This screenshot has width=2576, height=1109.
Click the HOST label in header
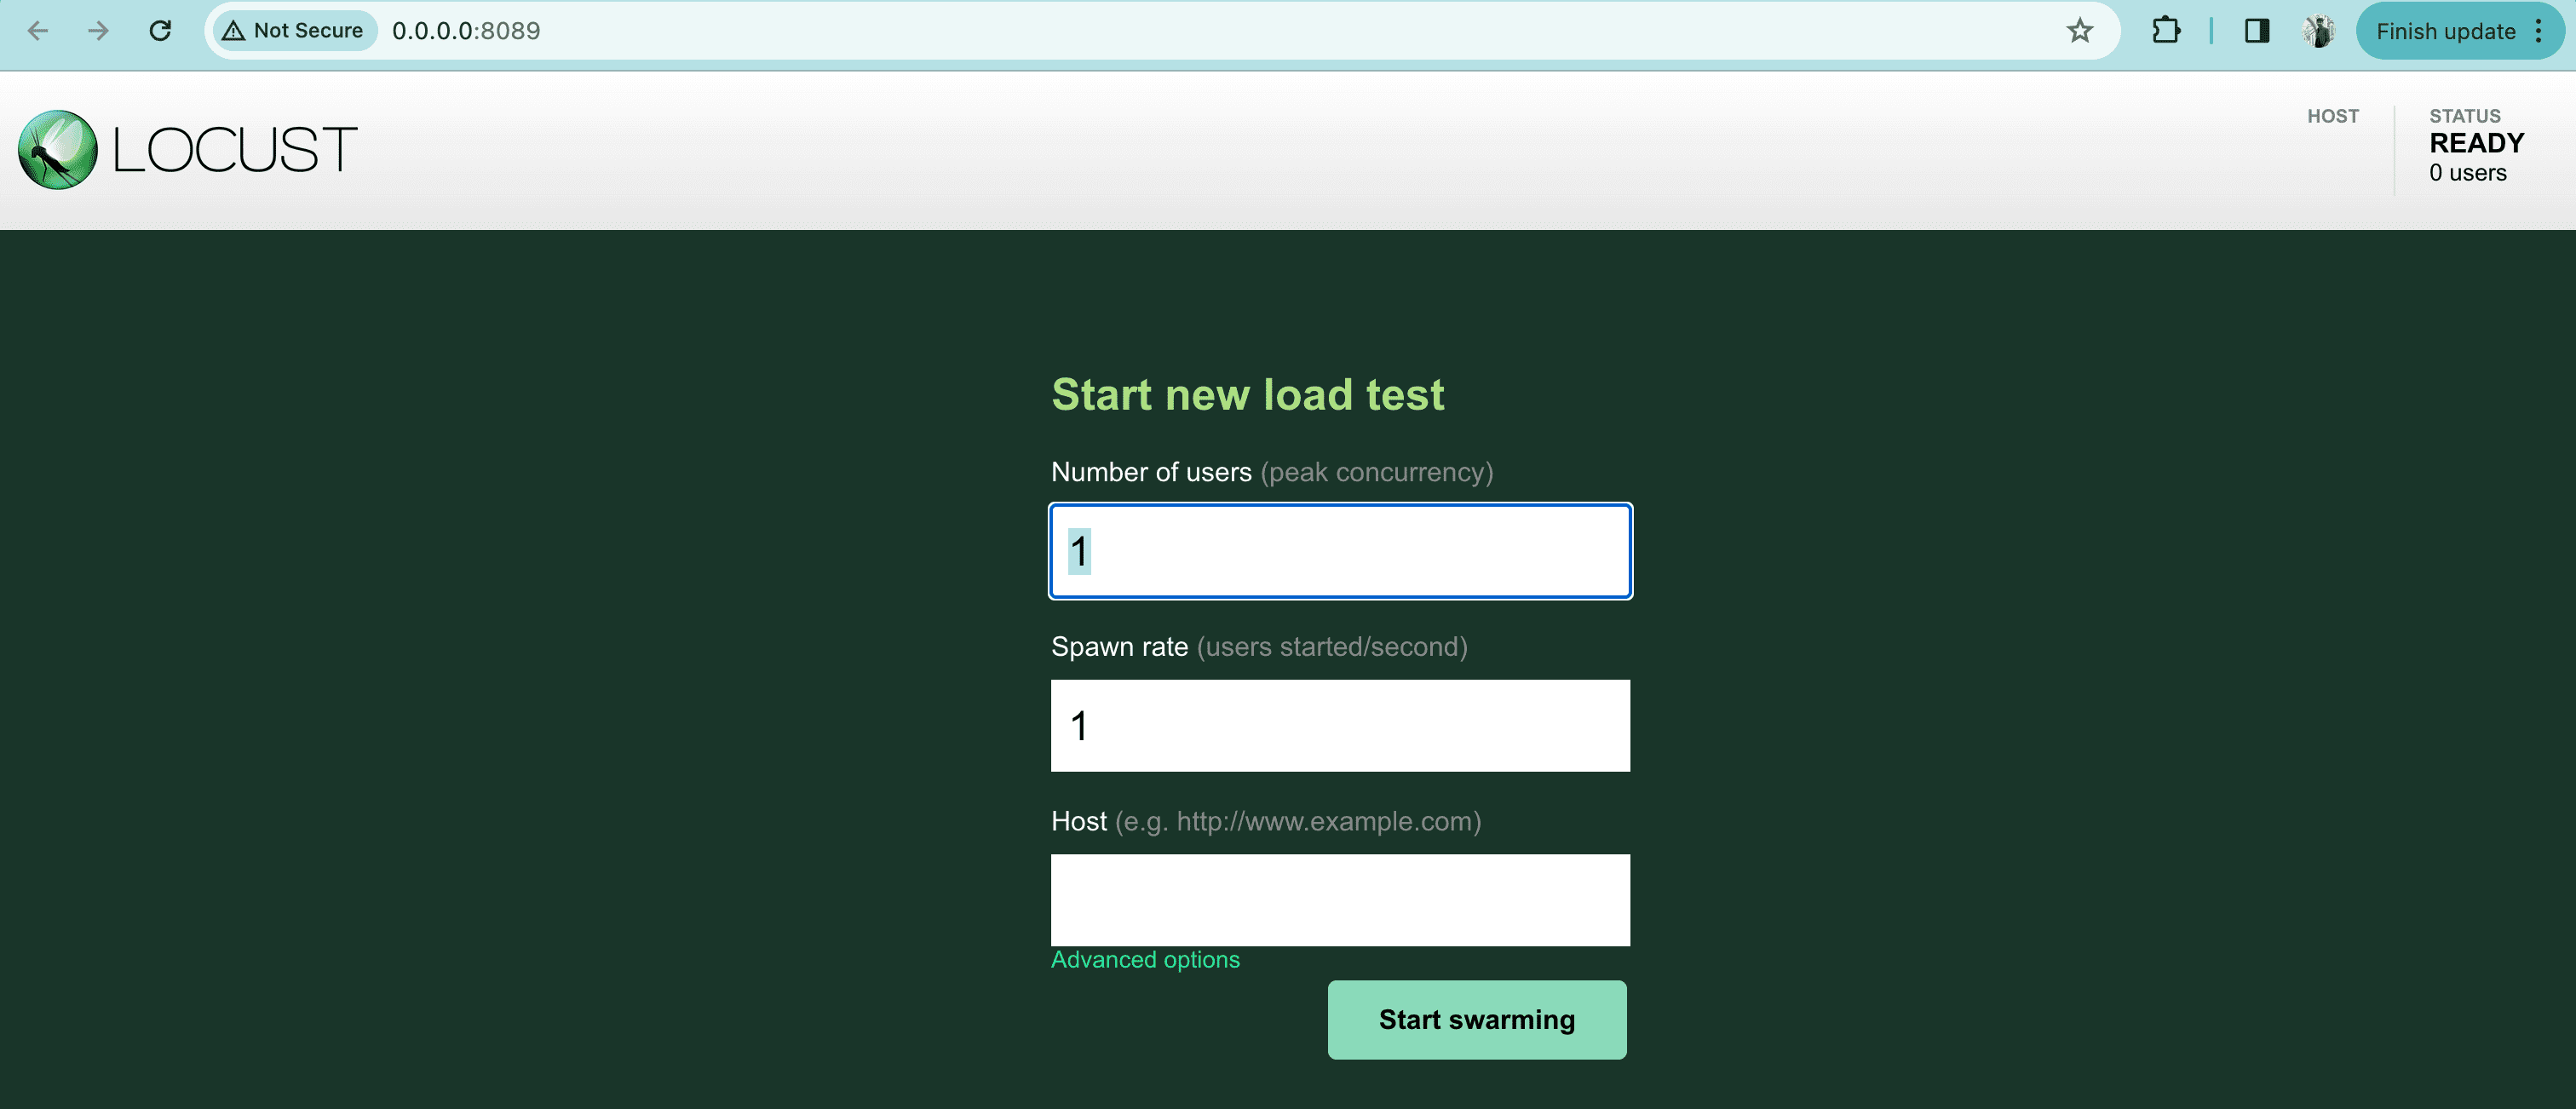tap(2333, 116)
